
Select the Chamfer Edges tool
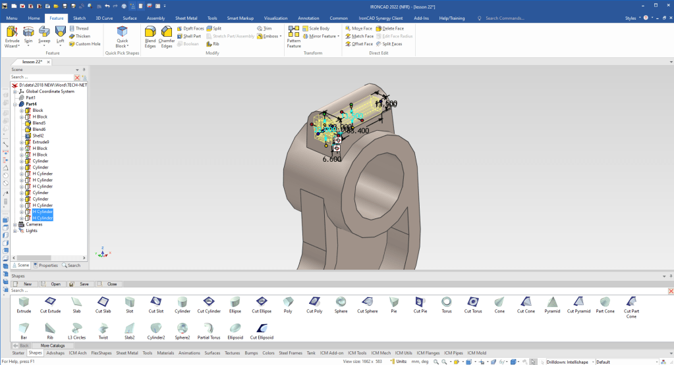(167, 37)
